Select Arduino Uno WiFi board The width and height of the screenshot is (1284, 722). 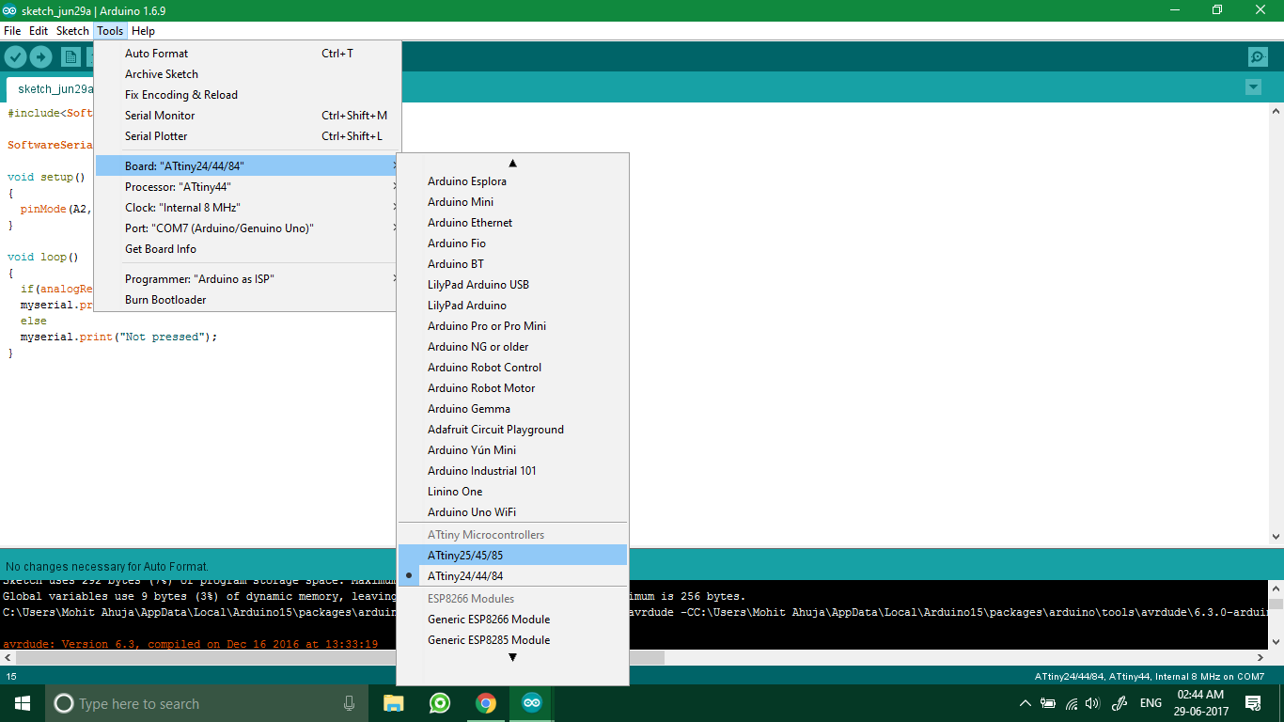click(512, 512)
